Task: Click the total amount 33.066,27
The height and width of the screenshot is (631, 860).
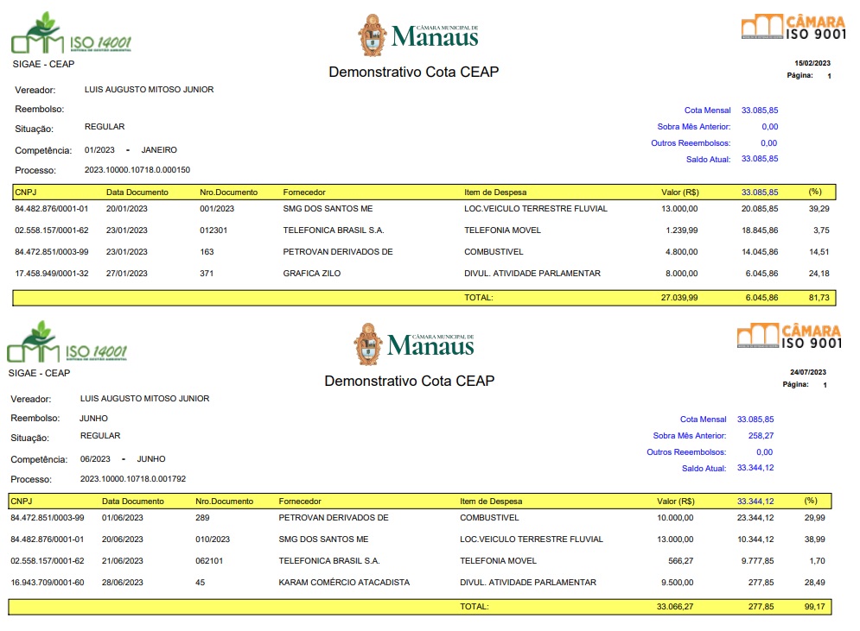Action: click(675, 606)
